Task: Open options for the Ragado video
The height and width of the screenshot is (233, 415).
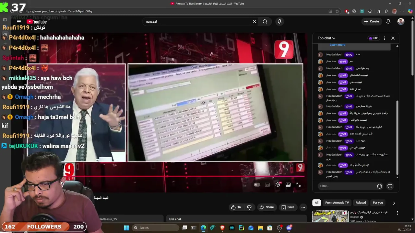Action: click(x=397, y=213)
